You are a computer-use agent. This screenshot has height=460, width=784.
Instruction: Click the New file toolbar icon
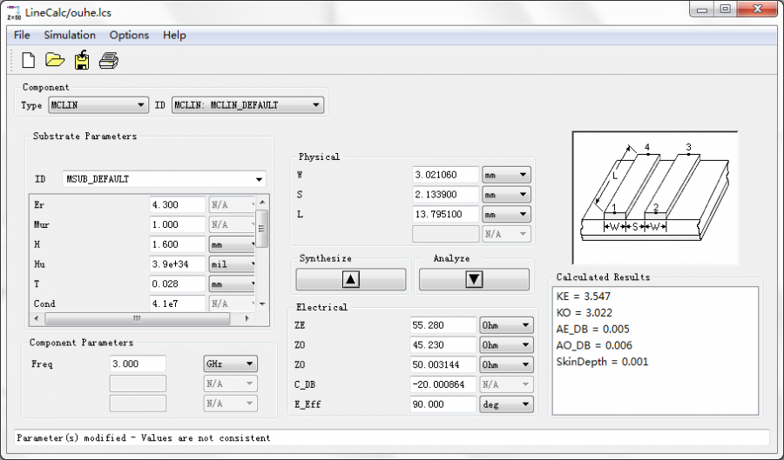click(x=28, y=60)
